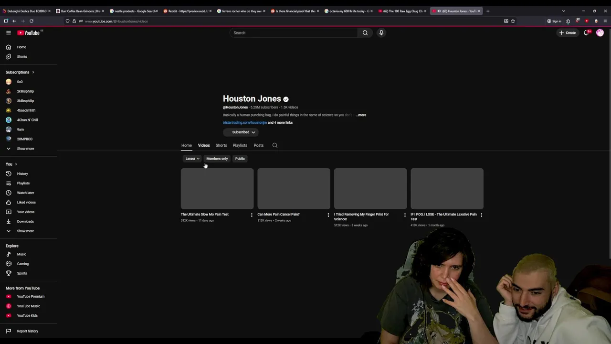
Task: Open a new browser tab with plus
Action: pos(488,11)
